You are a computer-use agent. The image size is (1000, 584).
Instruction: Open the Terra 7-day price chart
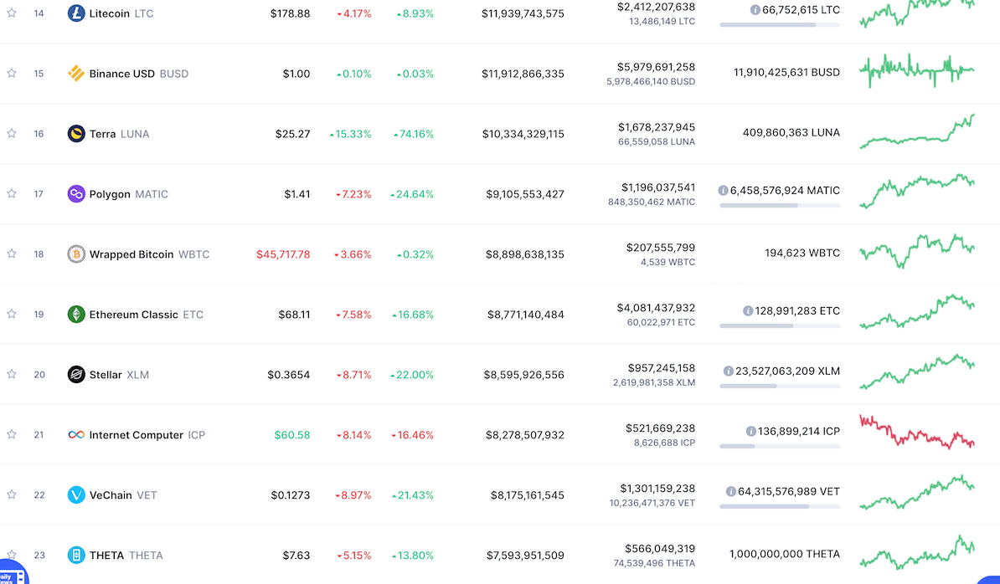coord(916,132)
